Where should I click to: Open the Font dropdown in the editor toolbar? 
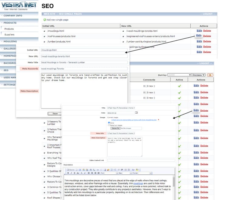[x=111, y=173]
